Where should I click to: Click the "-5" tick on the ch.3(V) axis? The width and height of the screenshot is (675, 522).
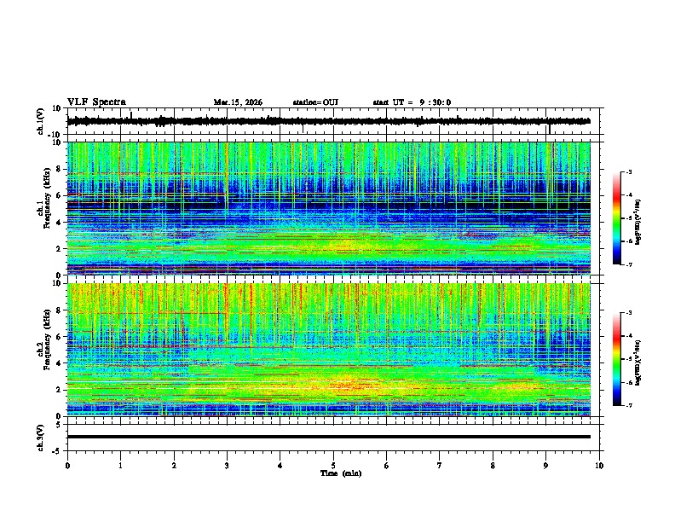pos(58,451)
